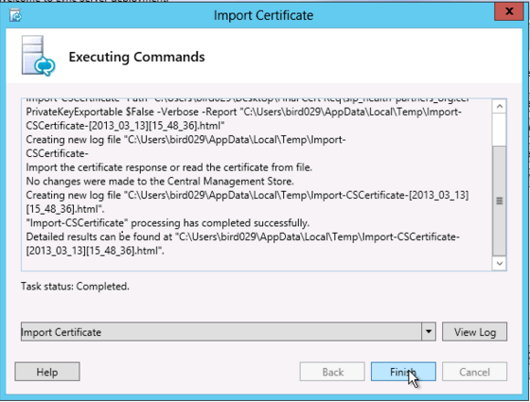
Task: Open the Import Certificate dropdown arrow
Action: pyautogui.click(x=429, y=332)
